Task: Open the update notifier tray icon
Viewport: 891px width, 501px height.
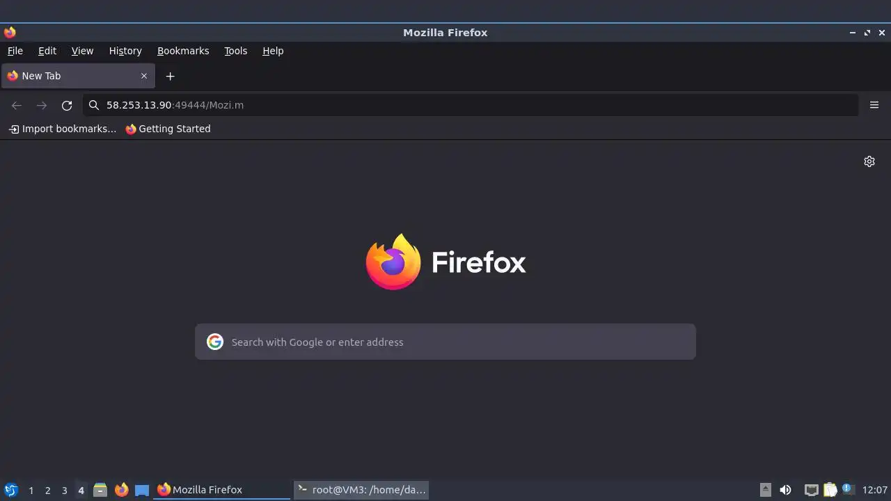Action: 848,489
